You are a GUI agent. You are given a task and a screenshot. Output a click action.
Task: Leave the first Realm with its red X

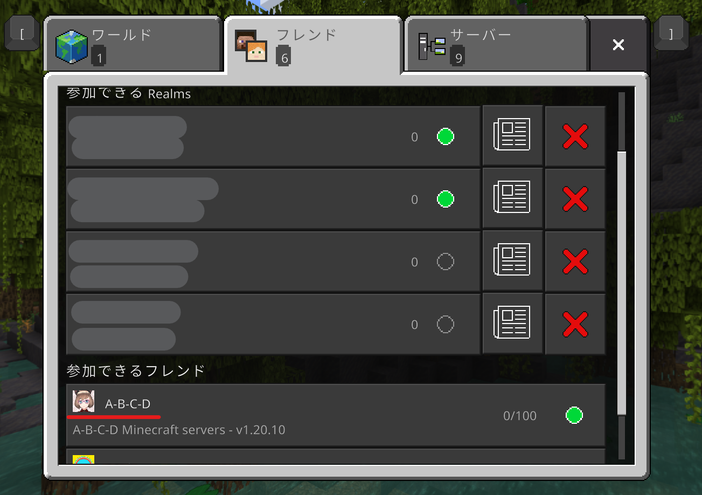tap(575, 136)
